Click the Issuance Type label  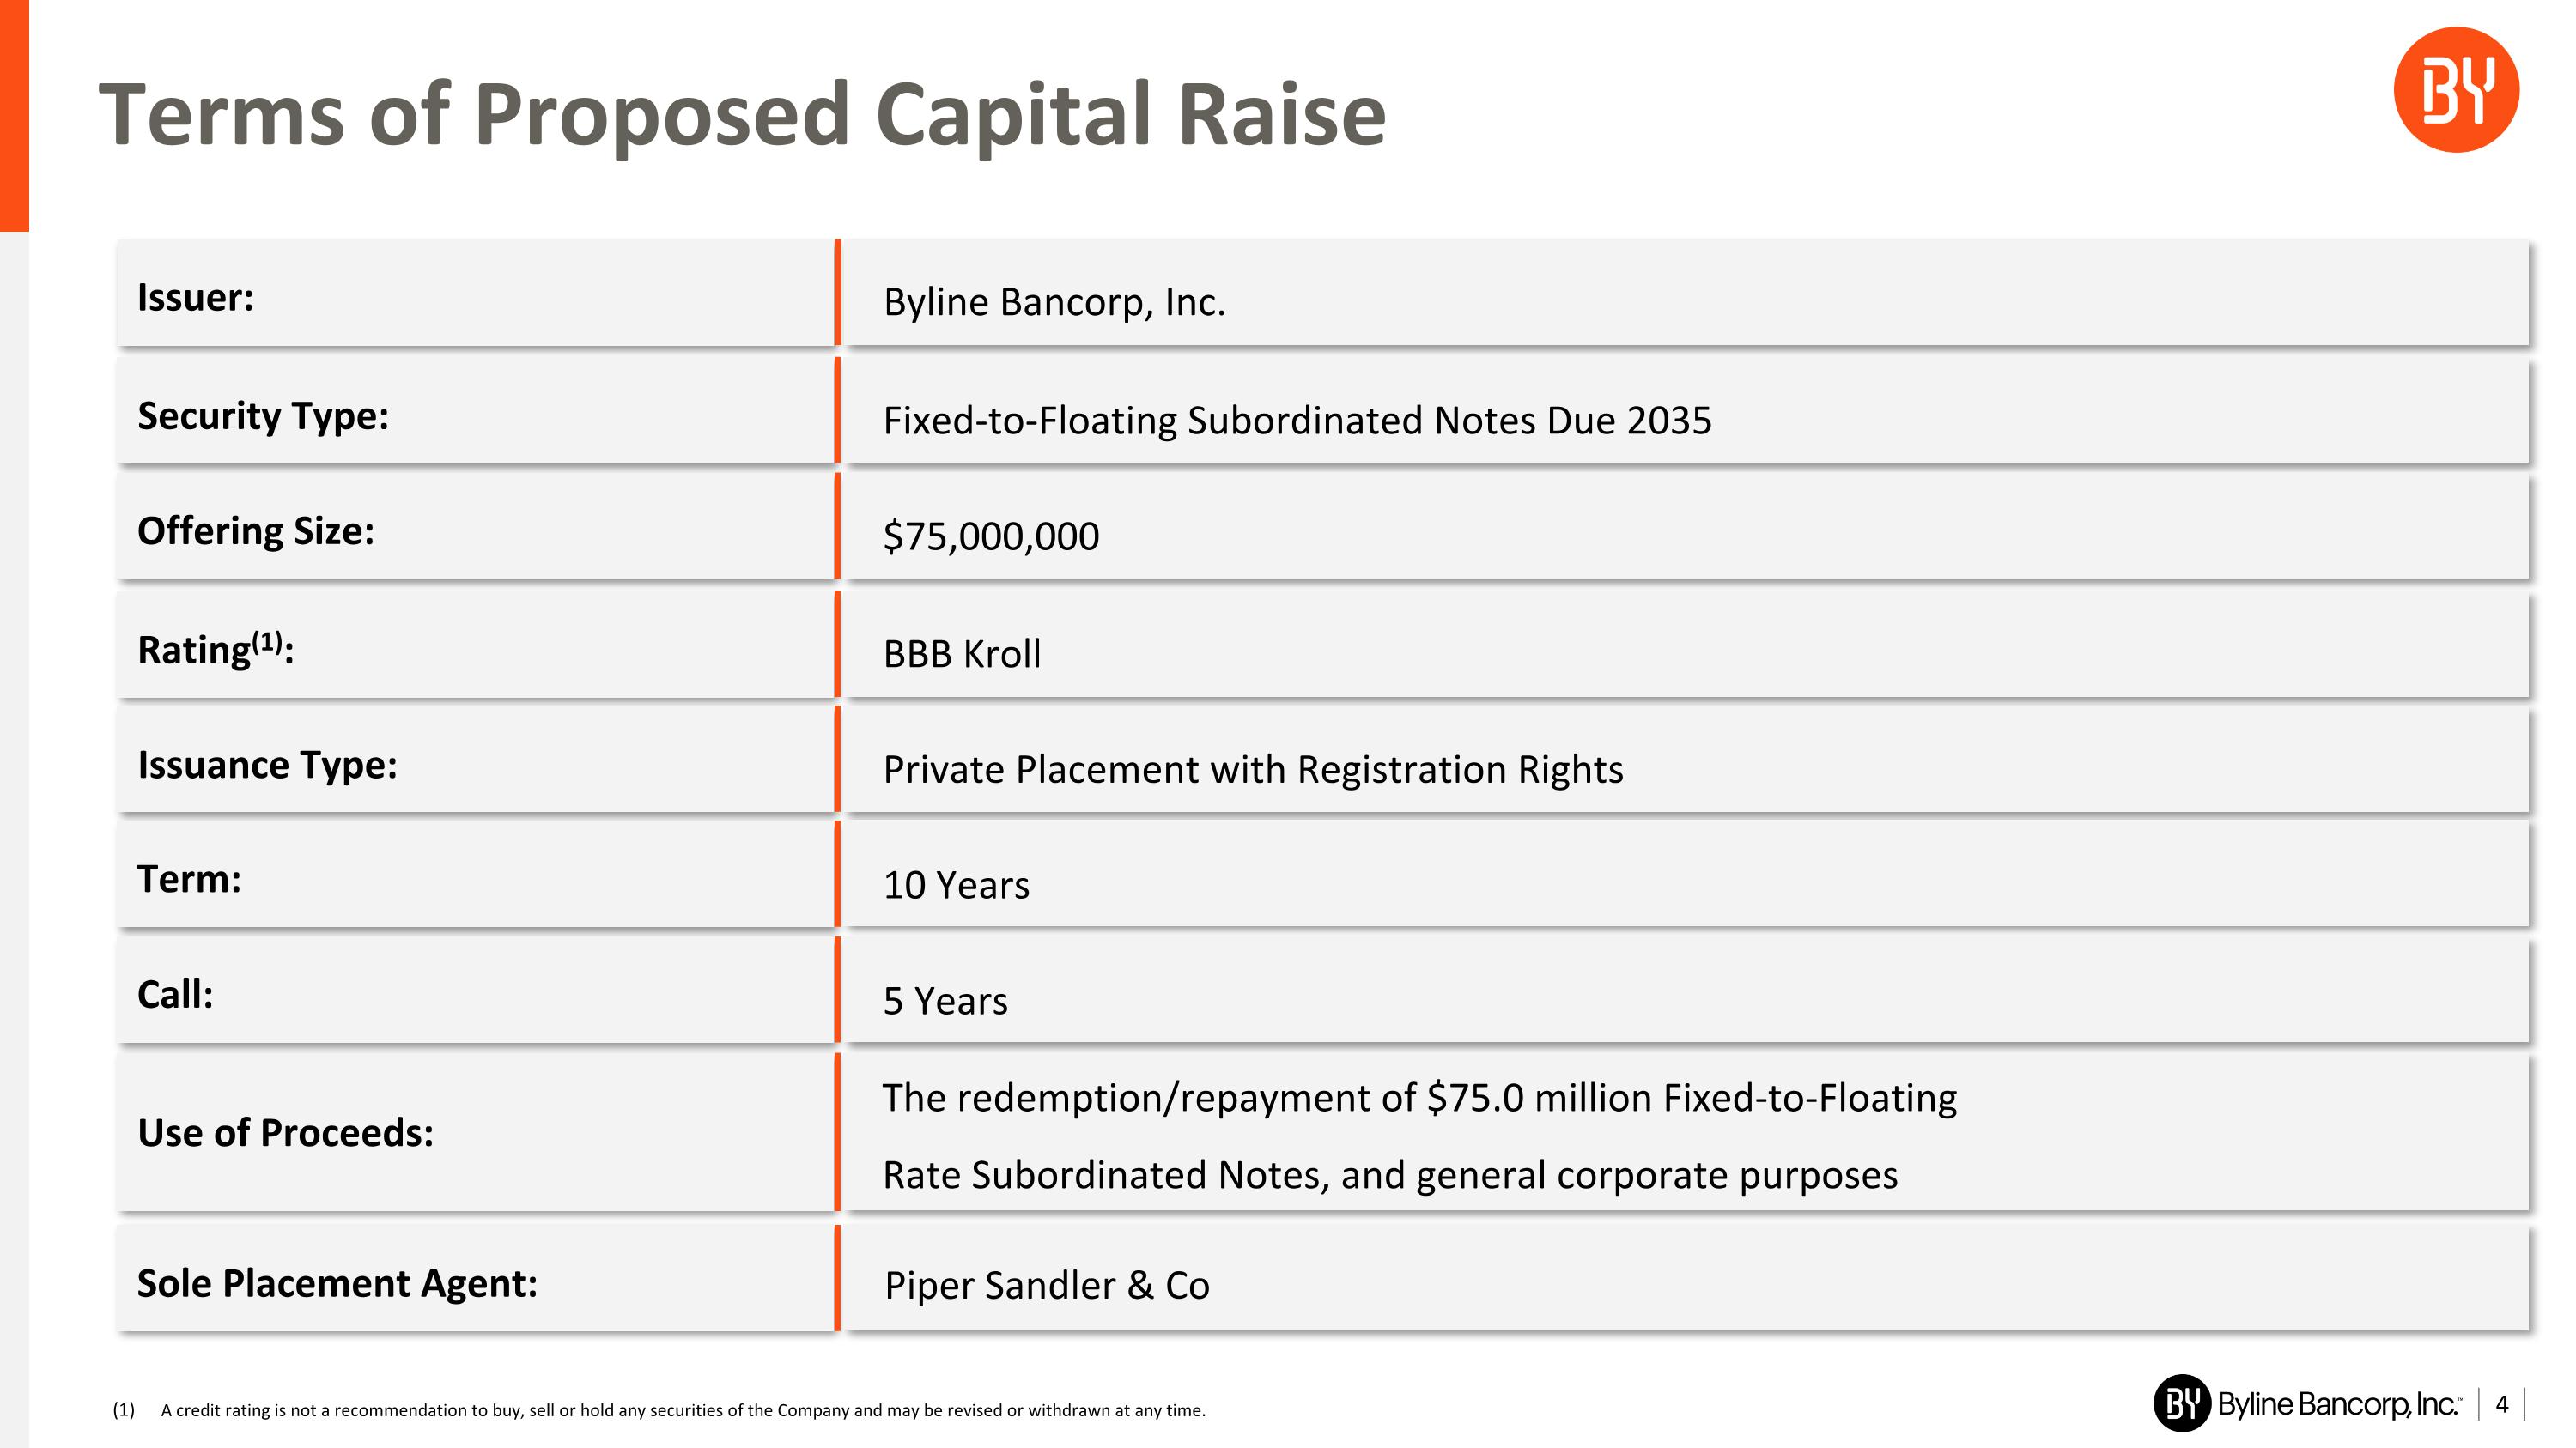tap(267, 766)
